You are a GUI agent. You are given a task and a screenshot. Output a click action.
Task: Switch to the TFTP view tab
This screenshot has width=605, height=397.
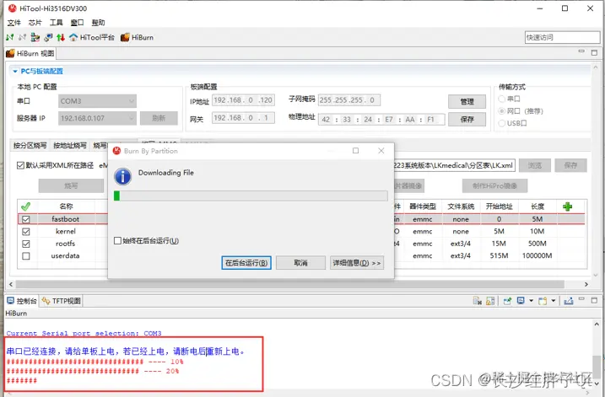(x=62, y=301)
